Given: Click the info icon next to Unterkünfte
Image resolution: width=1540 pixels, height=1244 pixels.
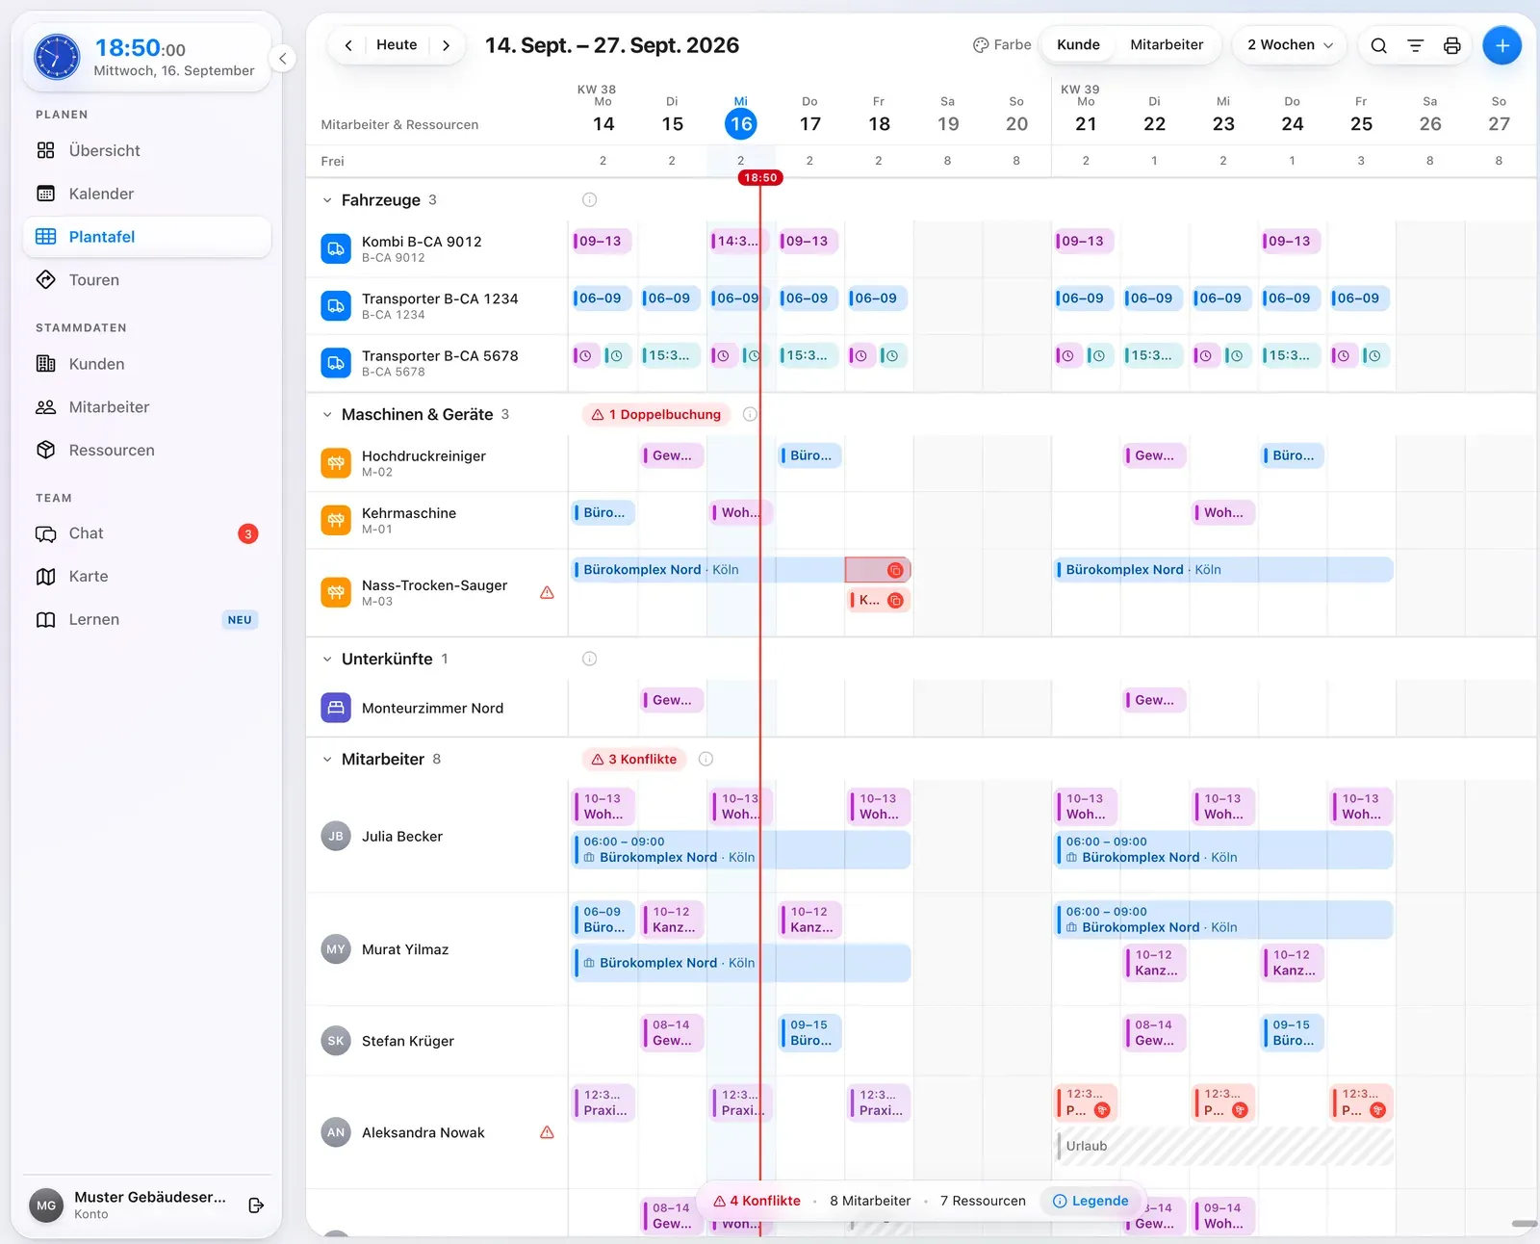Looking at the screenshot, I should tap(589, 659).
